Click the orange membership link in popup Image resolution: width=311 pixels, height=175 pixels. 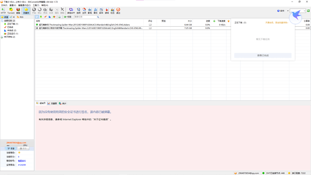(x=277, y=23)
